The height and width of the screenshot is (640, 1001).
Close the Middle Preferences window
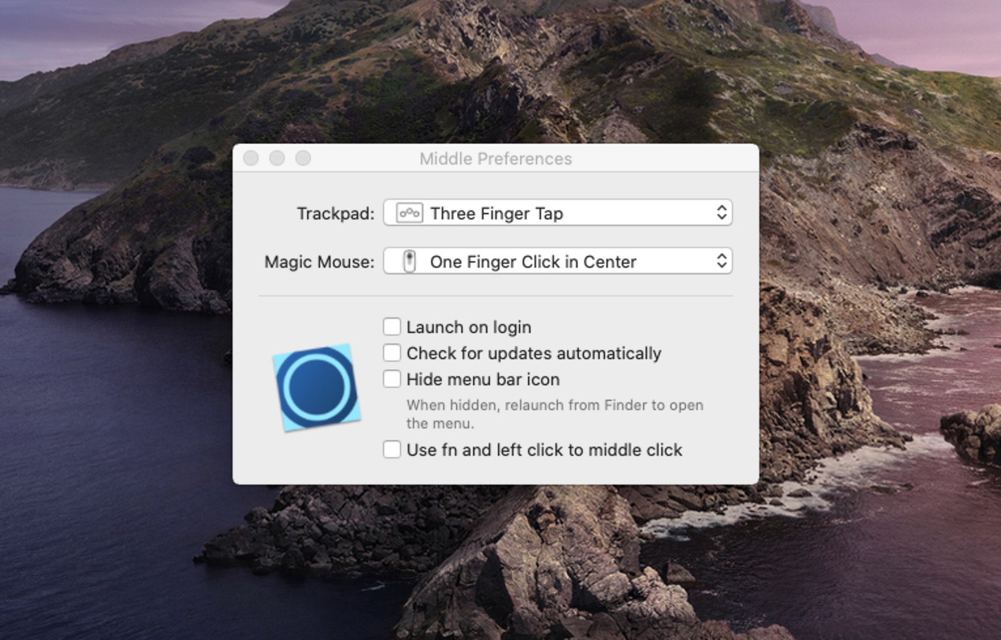point(251,158)
